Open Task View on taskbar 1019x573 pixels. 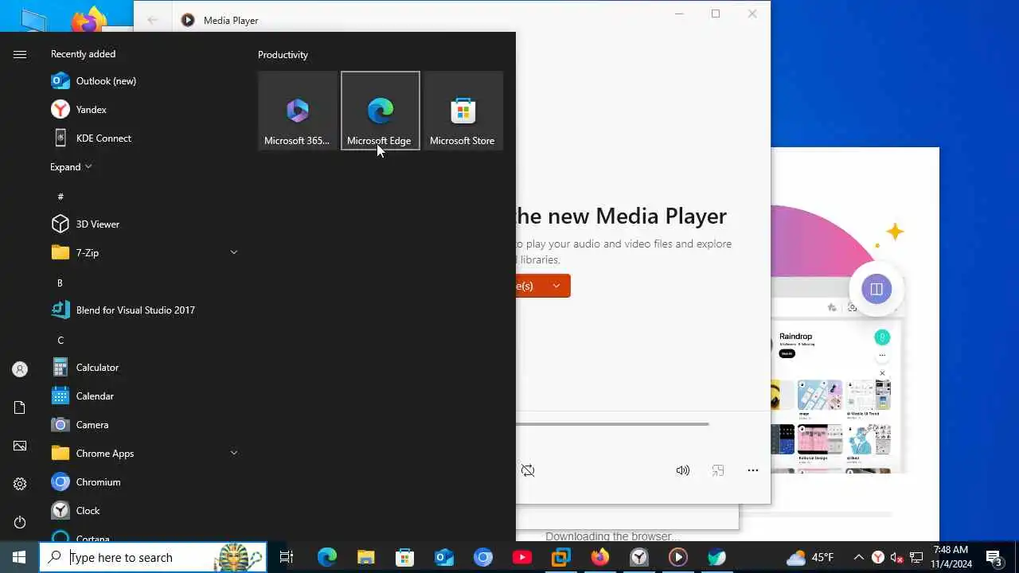coord(287,557)
